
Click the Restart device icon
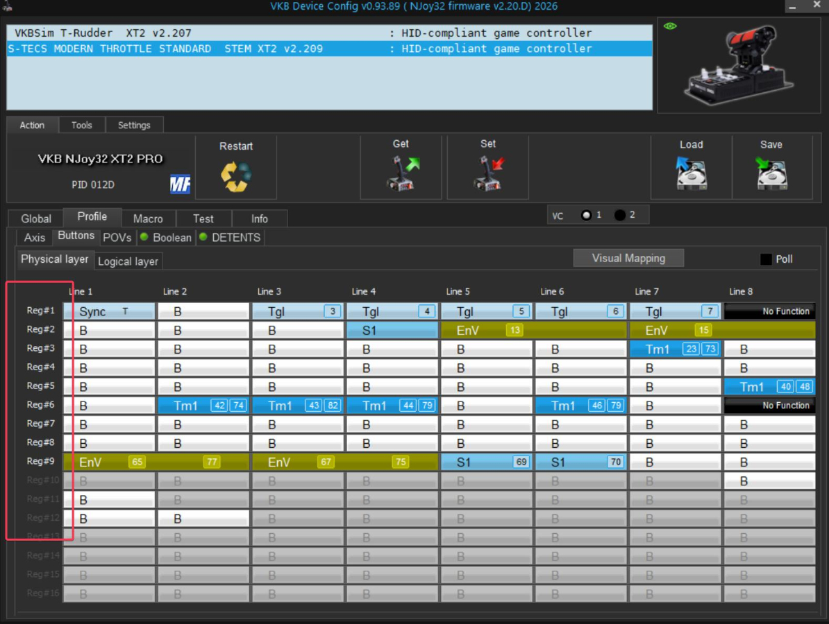[236, 176]
